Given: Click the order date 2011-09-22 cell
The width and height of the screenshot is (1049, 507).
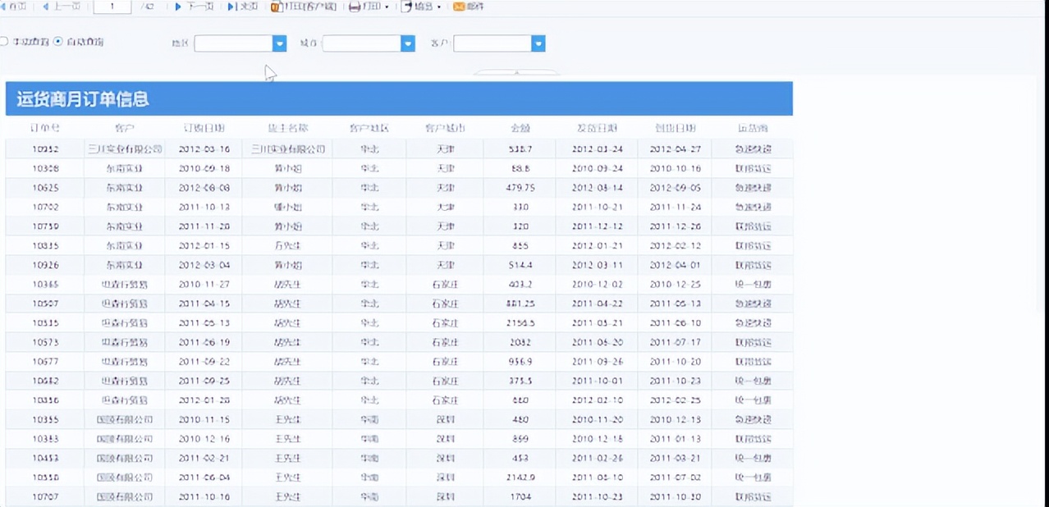Looking at the screenshot, I should click(x=205, y=362).
